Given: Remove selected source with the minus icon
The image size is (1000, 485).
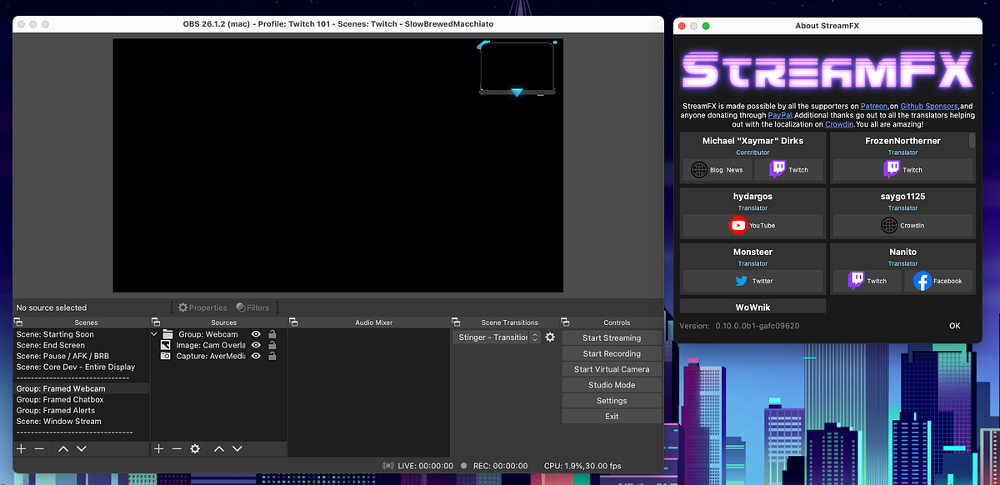Looking at the screenshot, I should click(176, 448).
